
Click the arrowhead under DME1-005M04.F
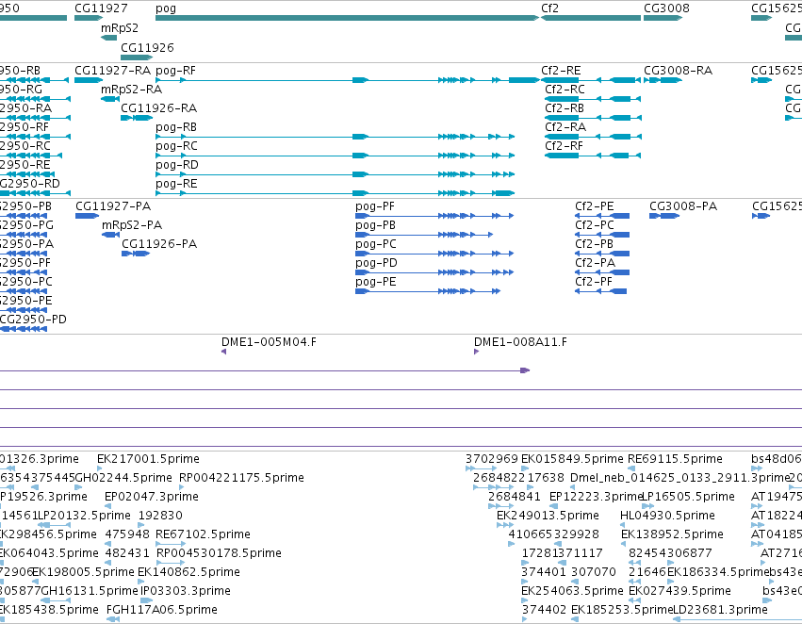click(x=223, y=352)
